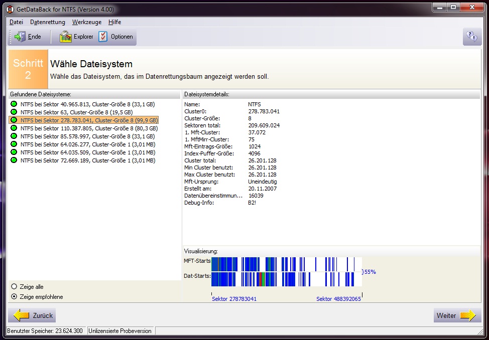Screen dimensions: 489x340
Task: Click green dot of Sektor 278.783.041 entry
Action: (x=14, y=120)
